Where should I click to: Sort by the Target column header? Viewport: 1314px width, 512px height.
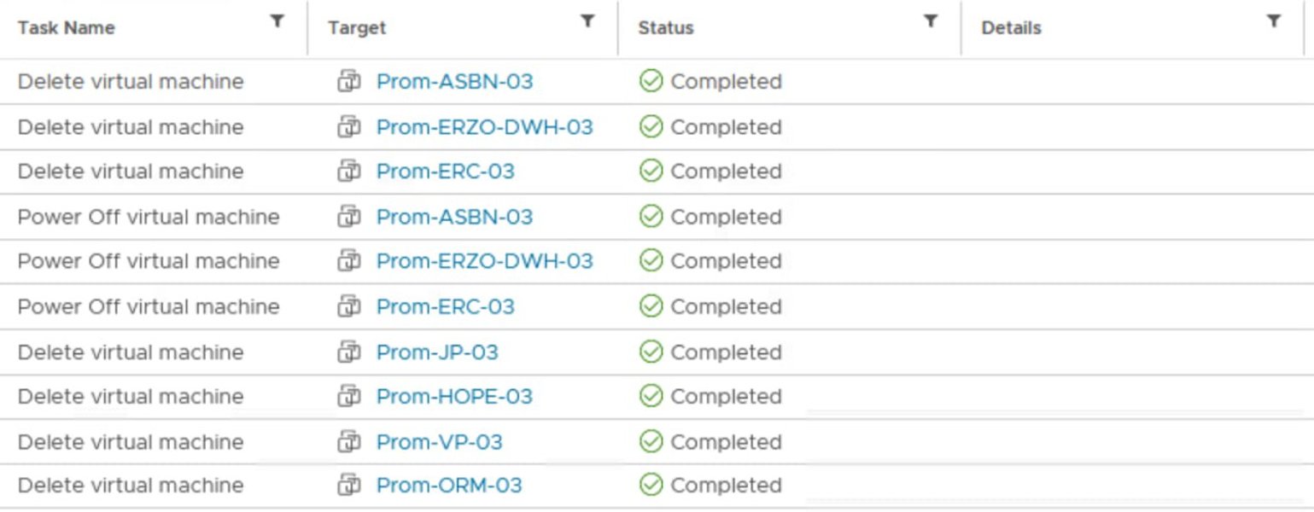click(x=357, y=27)
